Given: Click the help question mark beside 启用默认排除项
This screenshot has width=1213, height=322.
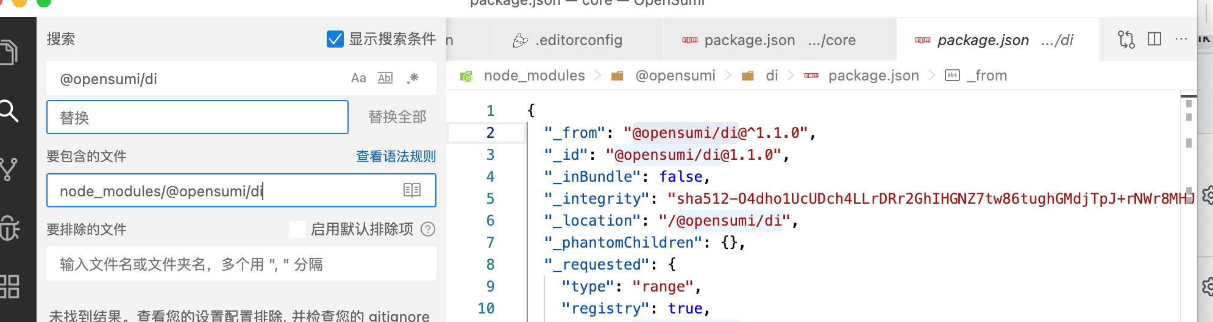Looking at the screenshot, I should point(429,229).
